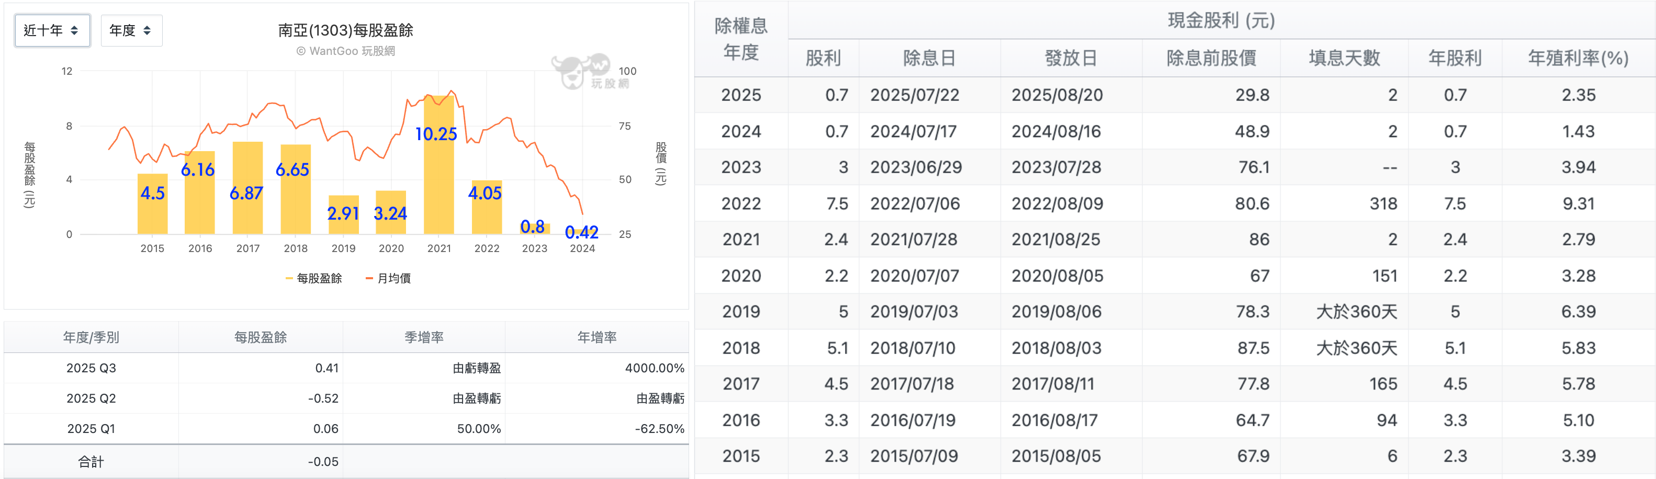Click 大於360天 in the 2018 row
This screenshot has width=1656, height=479.
pos(1356,348)
